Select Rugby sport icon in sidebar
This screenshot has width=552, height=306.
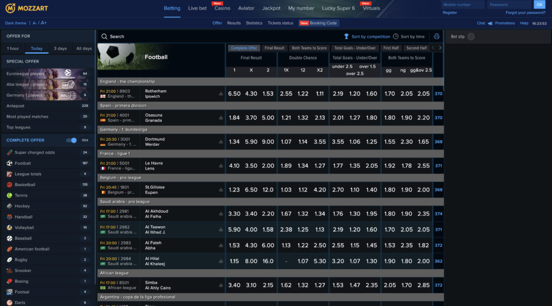[10, 260]
